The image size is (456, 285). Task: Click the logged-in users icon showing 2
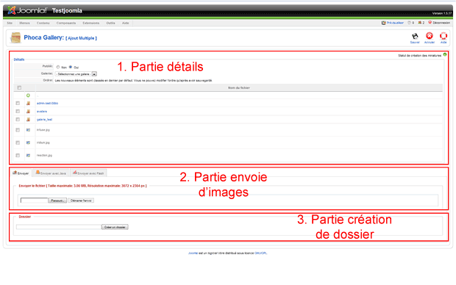420,23
